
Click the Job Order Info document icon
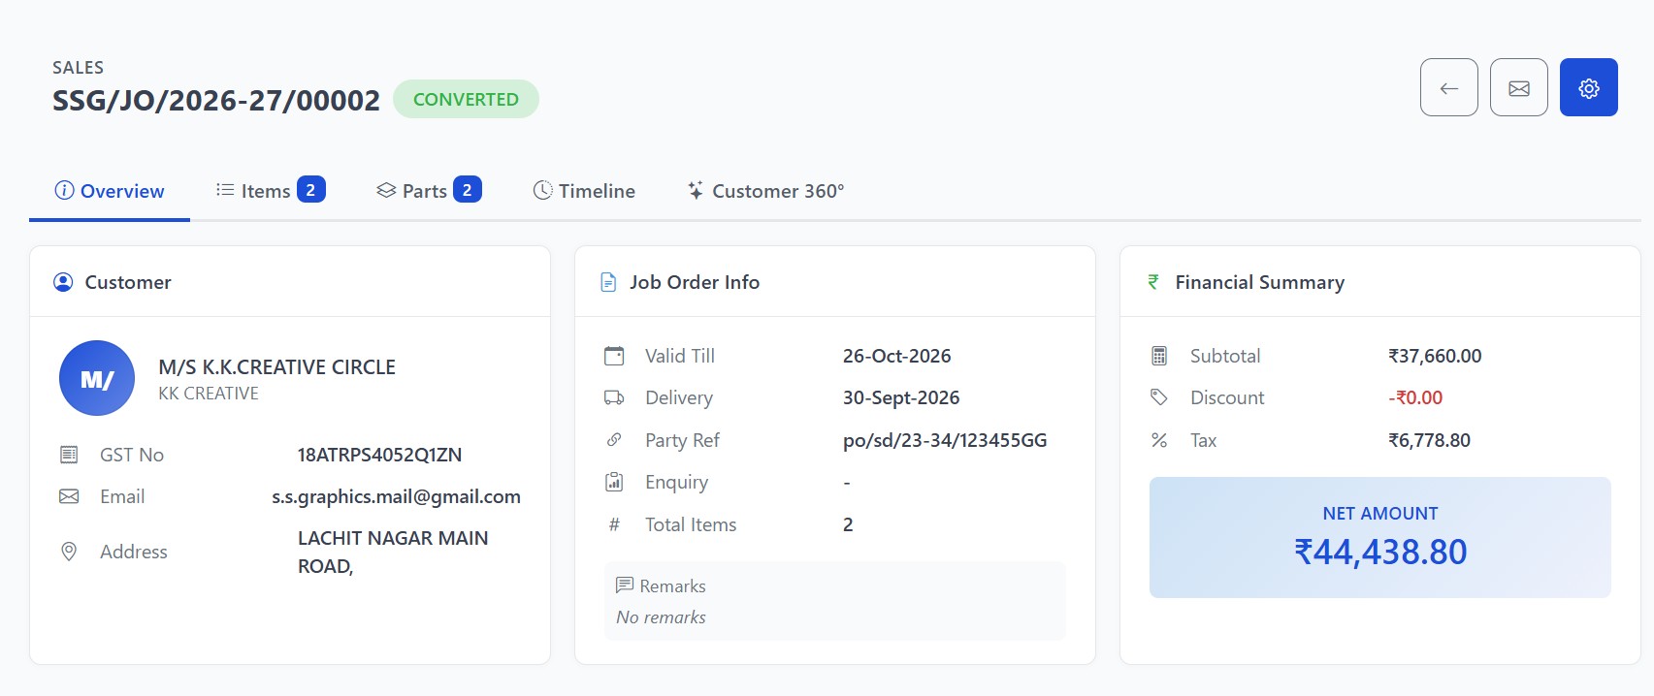[608, 282]
